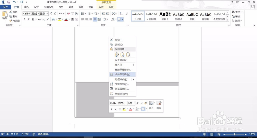Increase font size in ribbon

51,14
